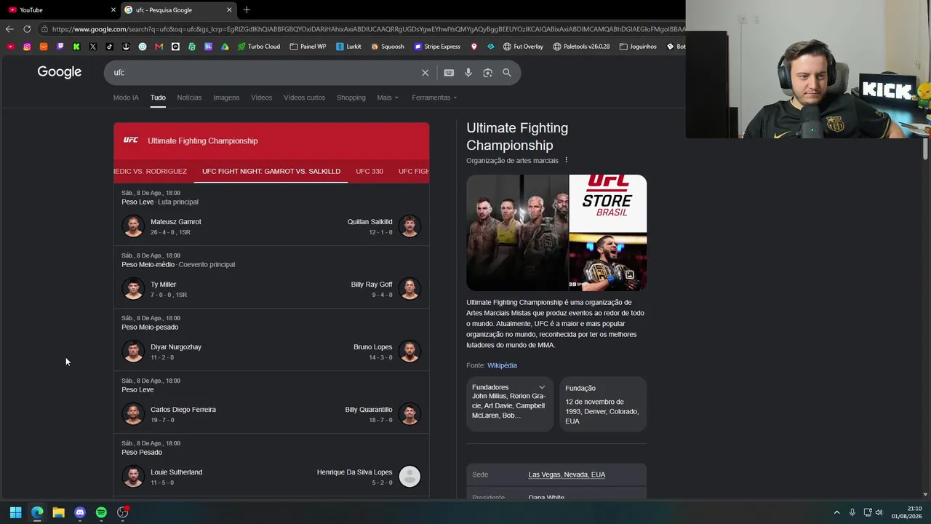Image resolution: width=931 pixels, height=524 pixels.
Task: Open the Ty Miller vs Billy Ray Goff fight
Action: tap(271, 277)
